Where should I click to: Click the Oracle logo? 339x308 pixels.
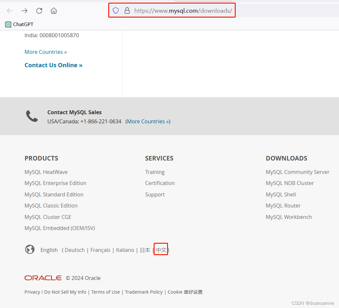click(x=43, y=278)
